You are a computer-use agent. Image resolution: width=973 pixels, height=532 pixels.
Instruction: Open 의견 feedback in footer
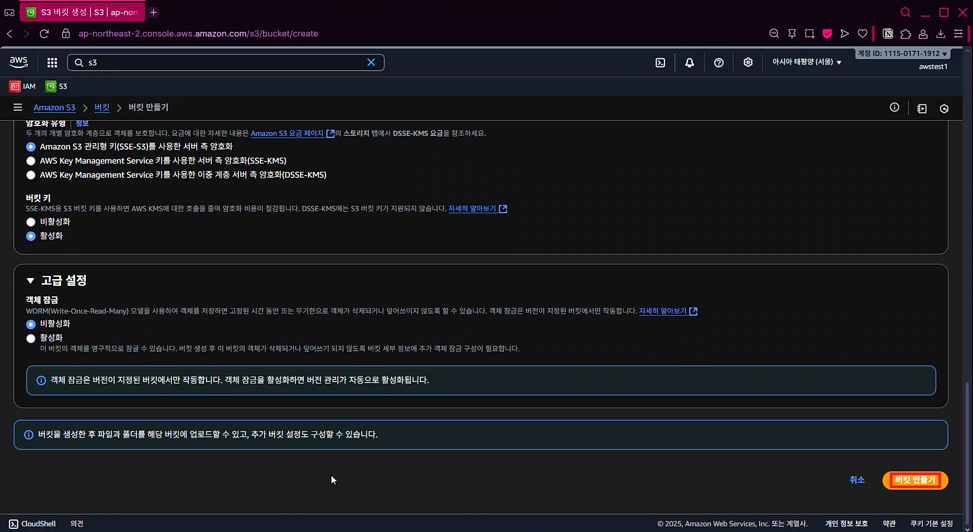click(x=77, y=524)
